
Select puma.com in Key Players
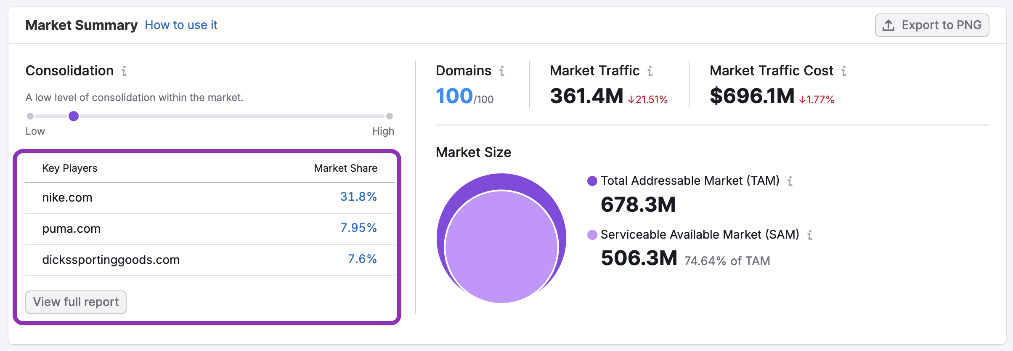coord(72,229)
